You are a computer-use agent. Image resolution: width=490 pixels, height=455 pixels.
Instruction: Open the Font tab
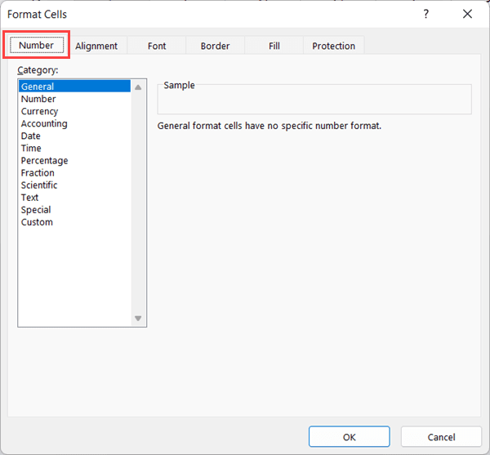click(157, 47)
